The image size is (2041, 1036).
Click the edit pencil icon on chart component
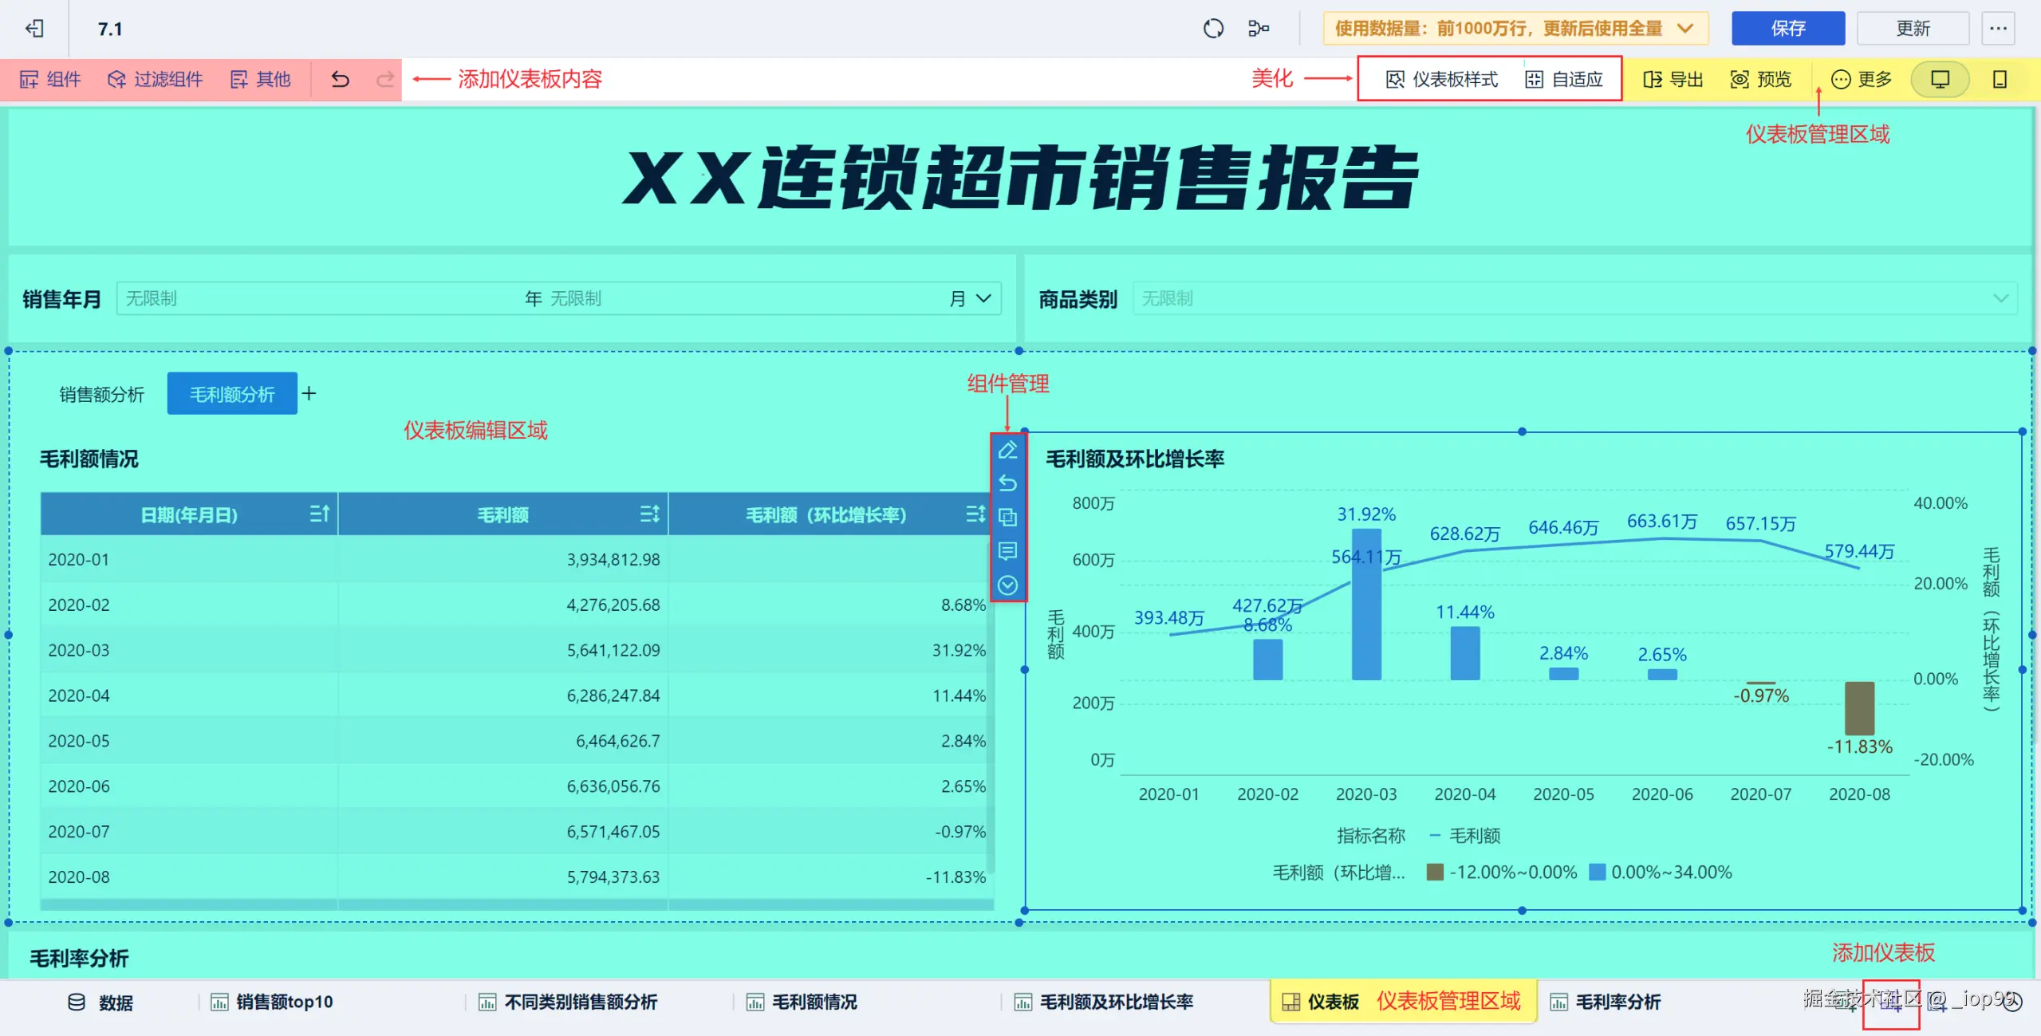(1007, 451)
